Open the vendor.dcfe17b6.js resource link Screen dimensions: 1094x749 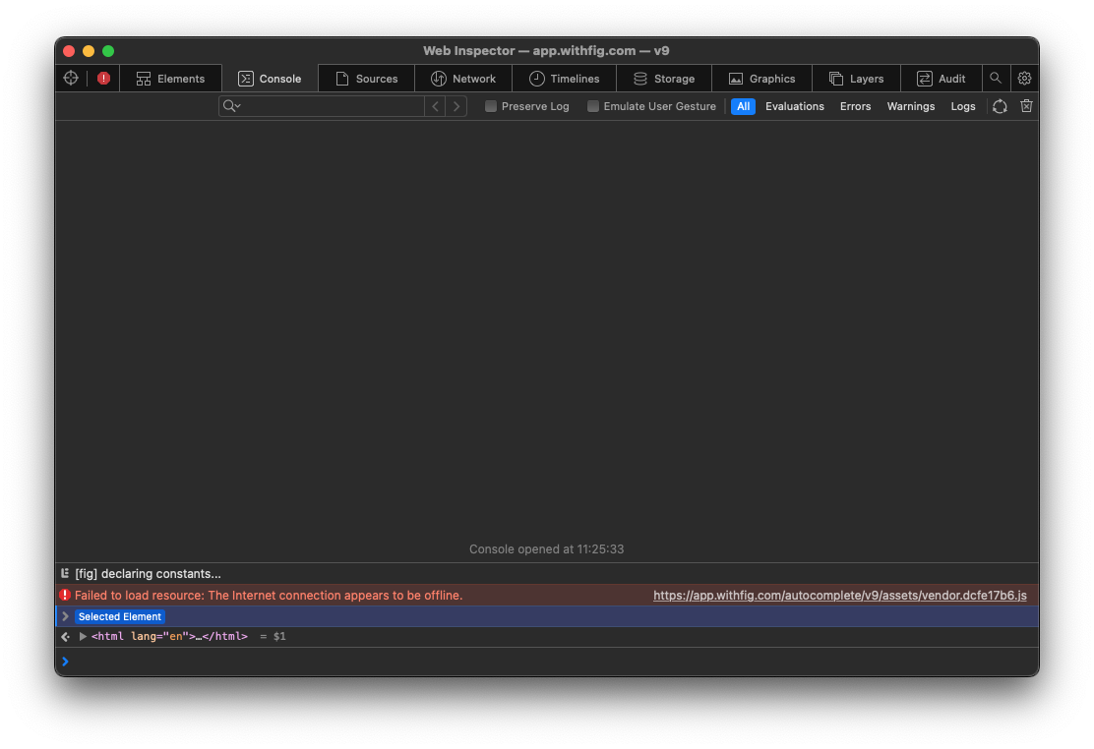tap(840, 595)
